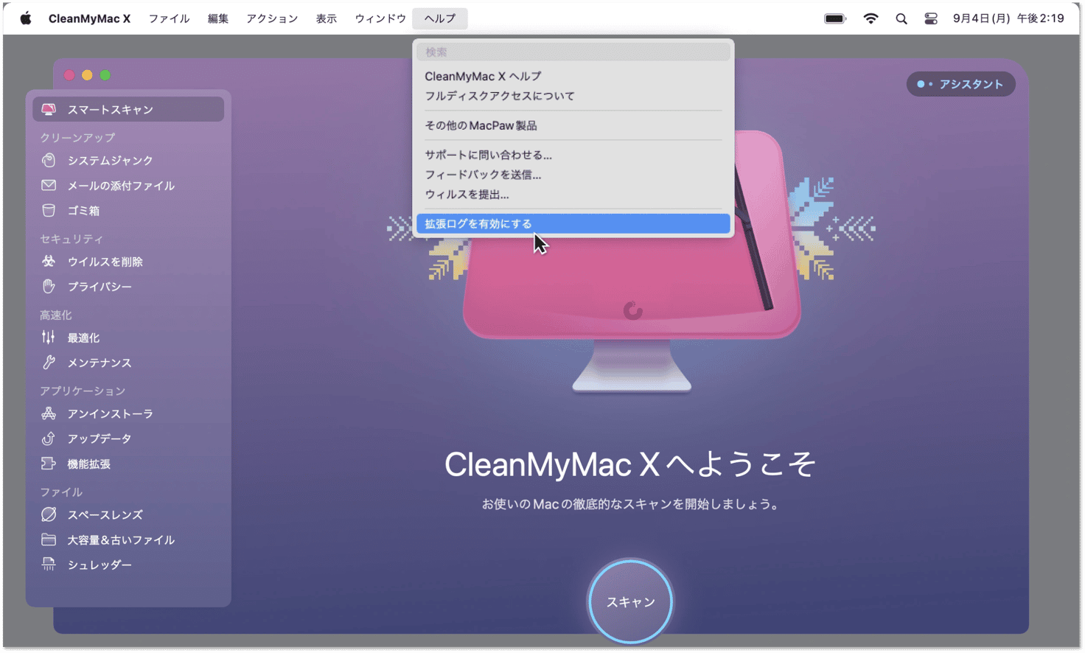Open the 表示 menu
1085x653 pixels.
[x=327, y=18]
